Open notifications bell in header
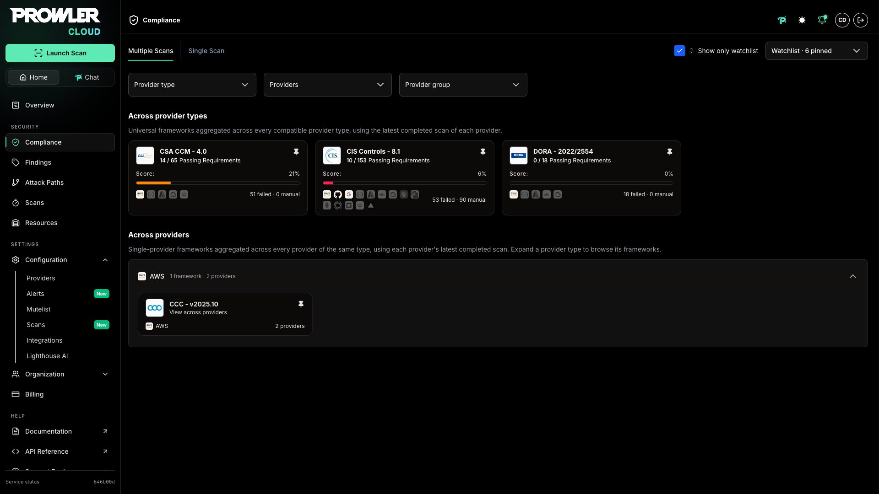Image resolution: width=879 pixels, height=494 pixels. (x=822, y=20)
